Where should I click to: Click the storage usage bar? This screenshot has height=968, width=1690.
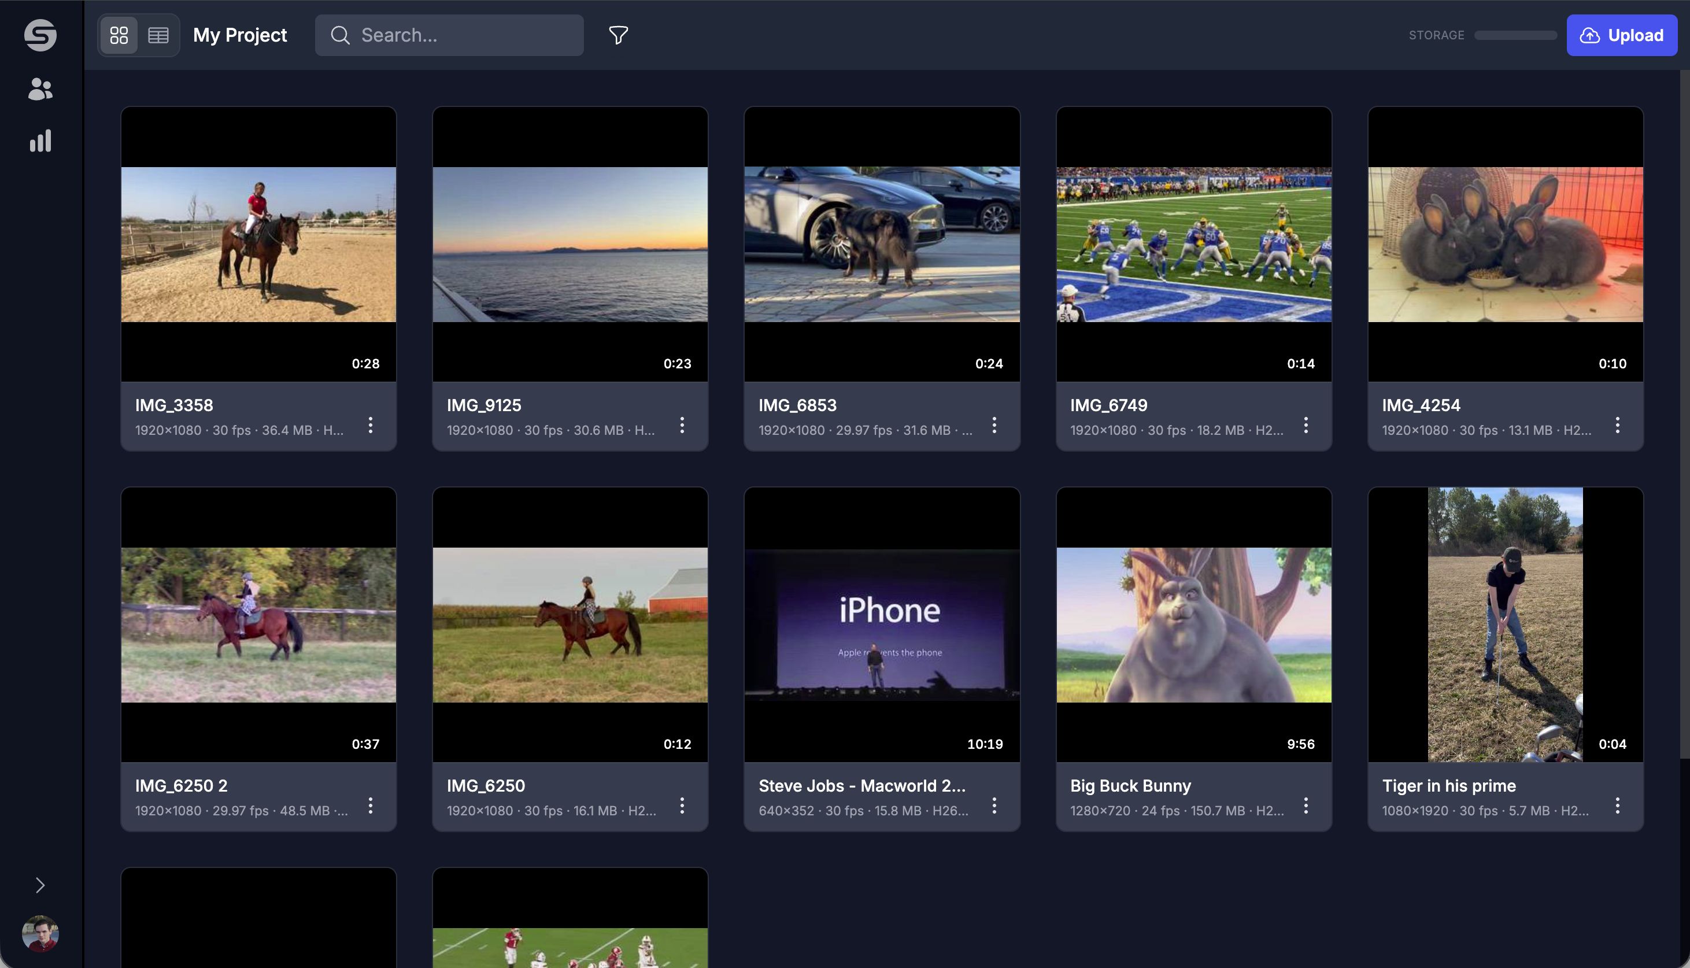tap(1515, 35)
